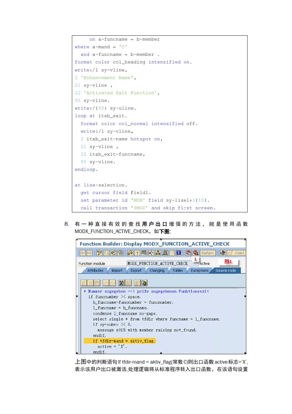Select the Tables tab

pos(178,271)
